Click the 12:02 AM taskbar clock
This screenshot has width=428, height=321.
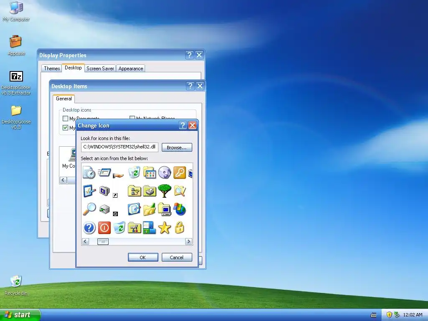coord(413,315)
